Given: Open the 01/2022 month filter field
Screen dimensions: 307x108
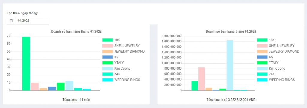Looking at the screenshot, I should point(32,21).
